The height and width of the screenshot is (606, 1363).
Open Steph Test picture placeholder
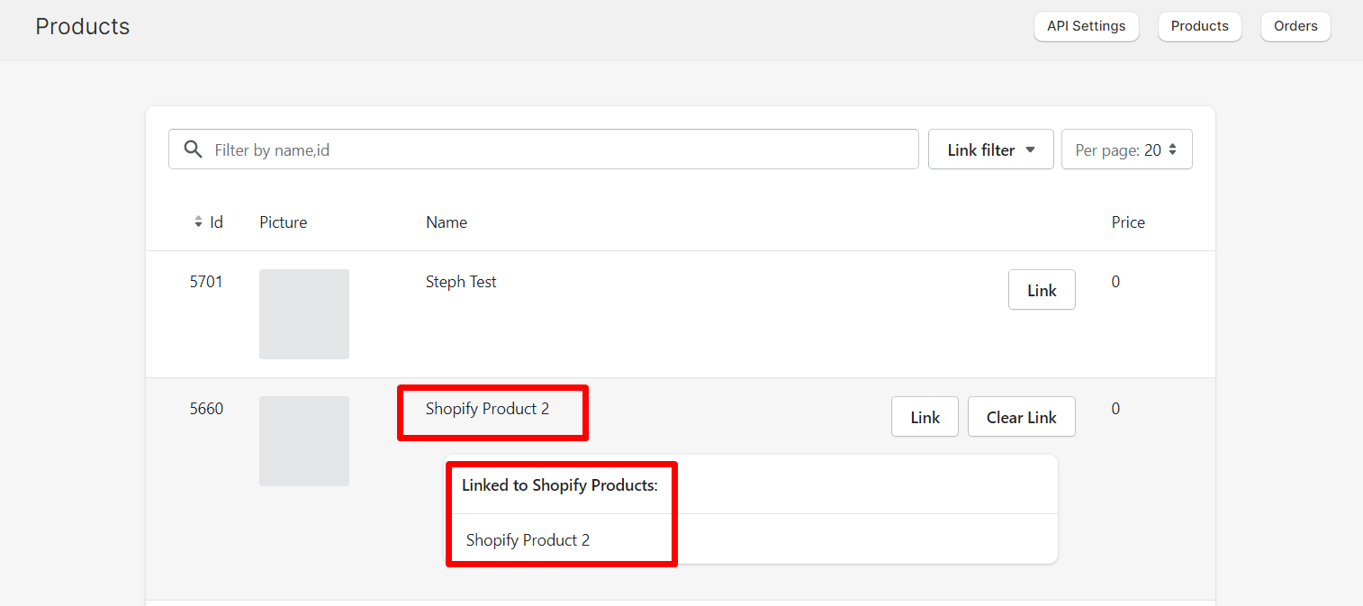pos(304,314)
